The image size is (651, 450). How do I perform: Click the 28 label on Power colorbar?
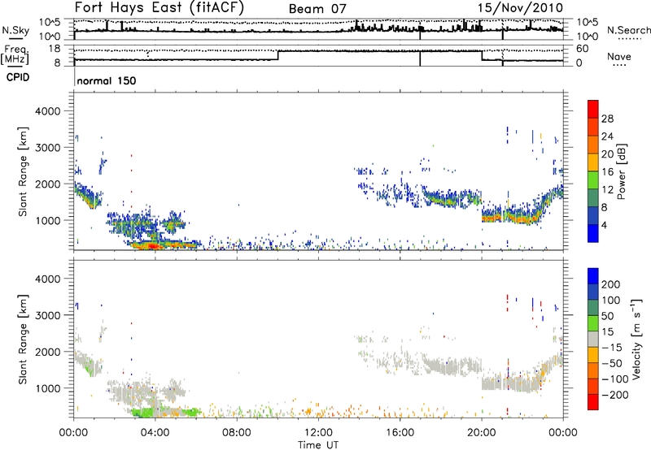point(607,119)
